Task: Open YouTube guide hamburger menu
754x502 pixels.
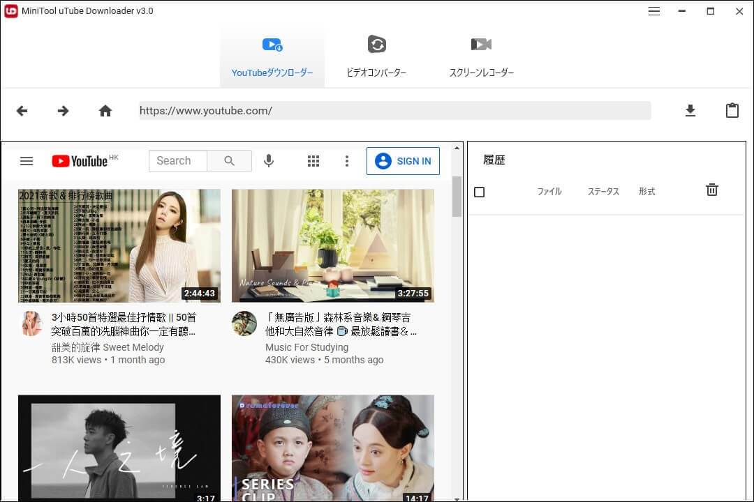Action: click(27, 161)
